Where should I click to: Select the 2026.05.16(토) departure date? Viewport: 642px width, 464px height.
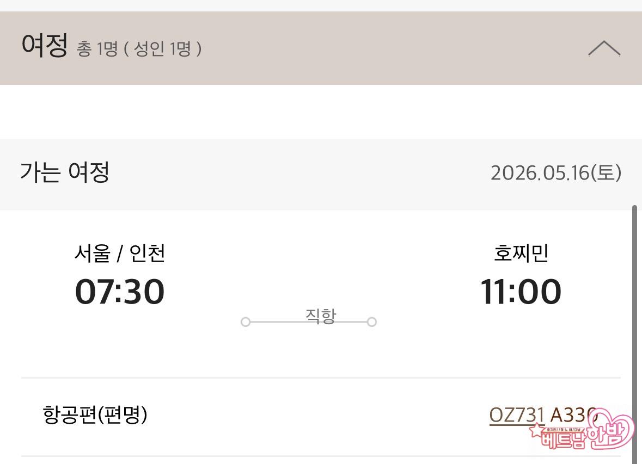coord(556,172)
